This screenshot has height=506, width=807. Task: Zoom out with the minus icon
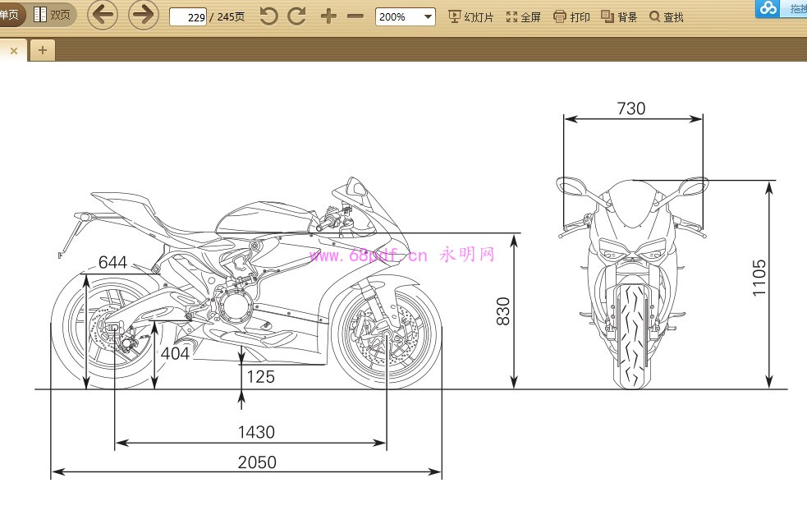pyautogui.click(x=355, y=16)
